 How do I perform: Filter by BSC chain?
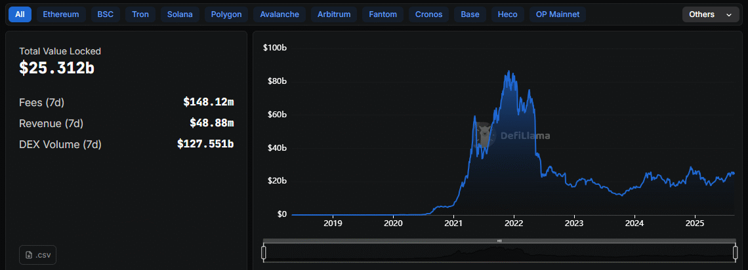click(105, 14)
